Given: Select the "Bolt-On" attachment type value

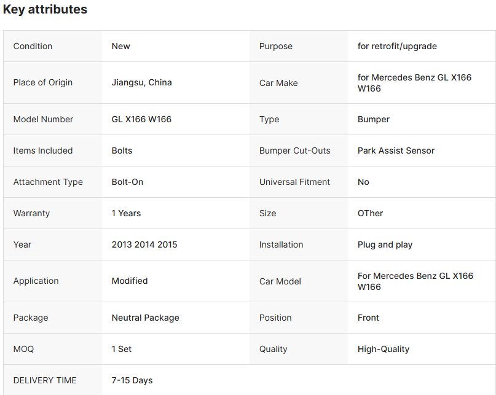Looking at the screenshot, I should 127,182.
